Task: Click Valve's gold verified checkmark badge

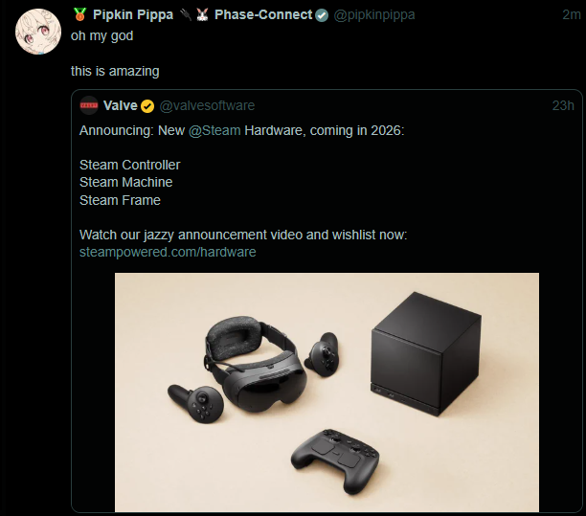Action: tap(147, 106)
